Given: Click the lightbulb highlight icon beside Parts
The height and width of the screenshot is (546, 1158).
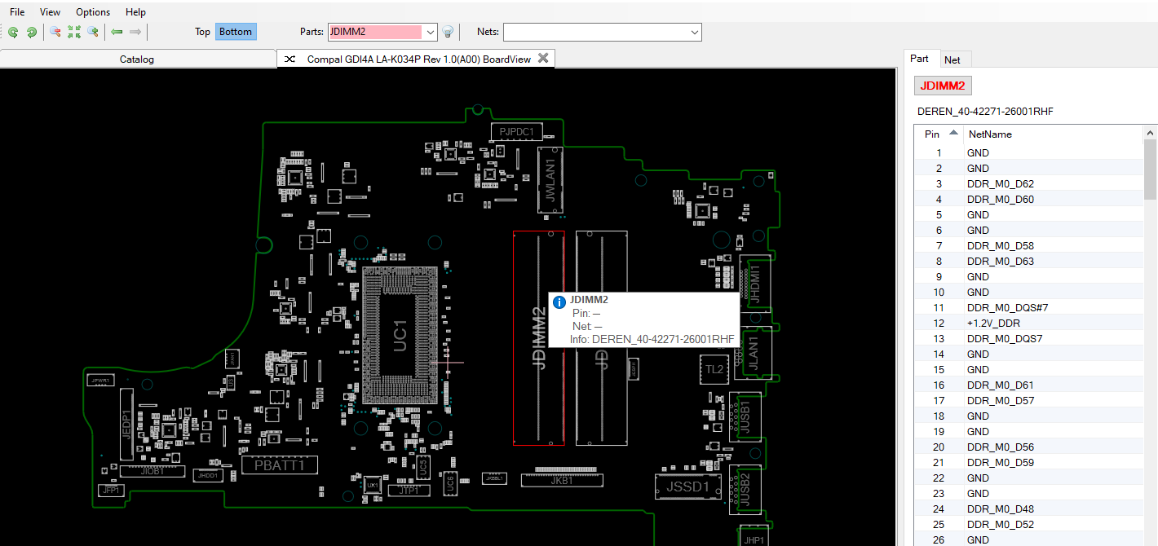Looking at the screenshot, I should click(448, 32).
